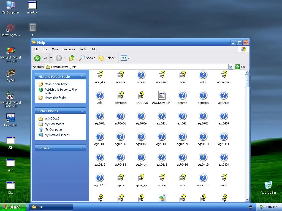Open My Documents from Other Places
Screen dimensions: 282x211
tap(54, 124)
